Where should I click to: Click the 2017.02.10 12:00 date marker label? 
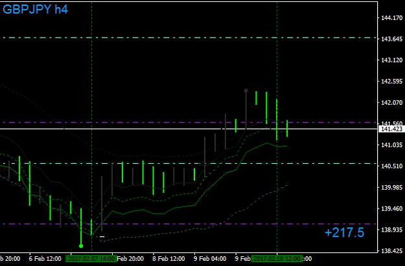tap(277, 258)
